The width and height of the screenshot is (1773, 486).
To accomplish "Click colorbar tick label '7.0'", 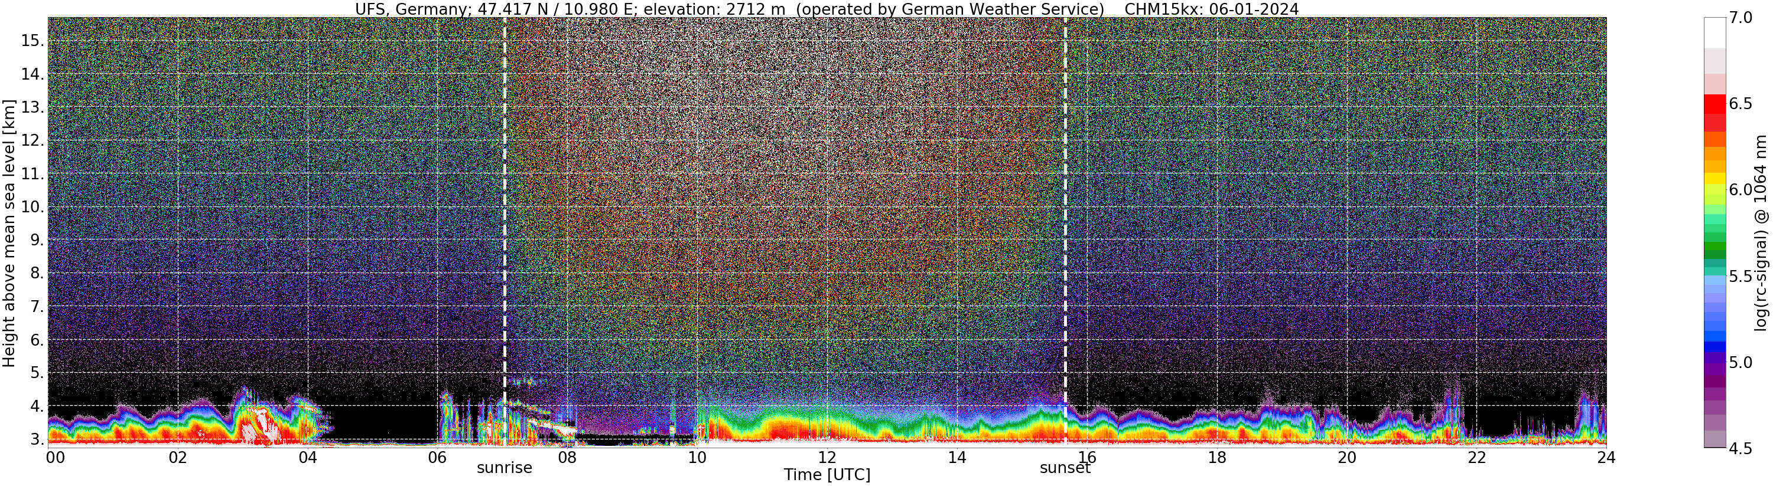I will click(x=1741, y=18).
